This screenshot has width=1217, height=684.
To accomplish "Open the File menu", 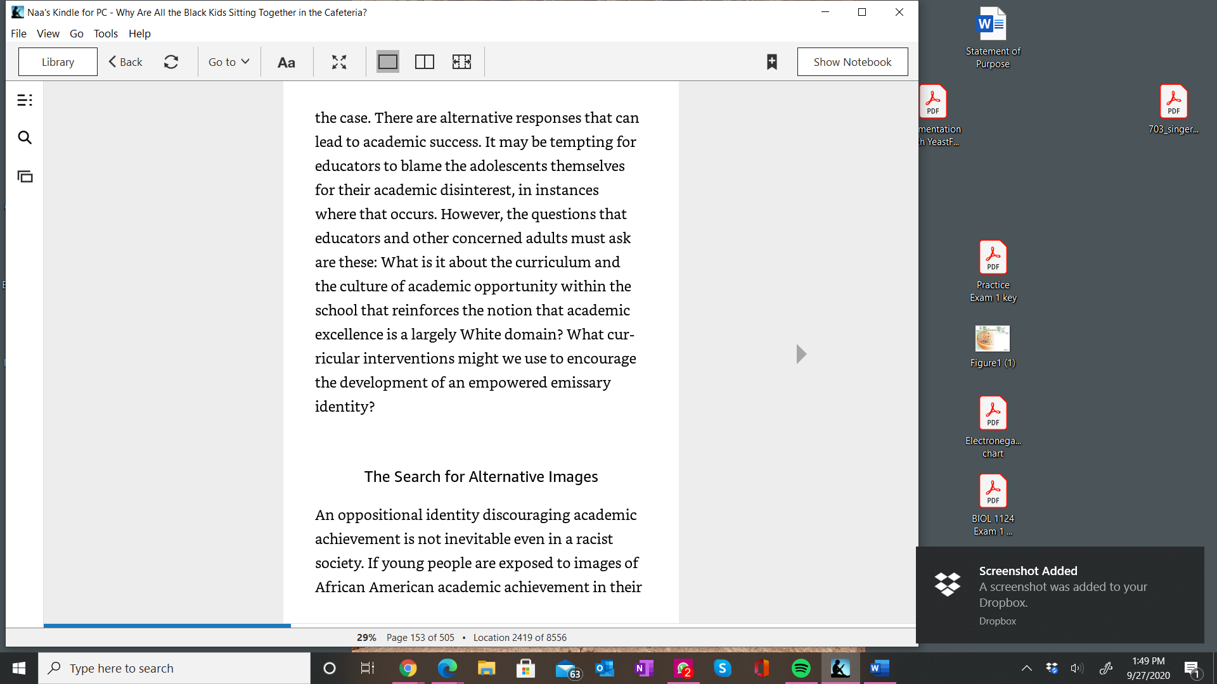I will 18,34.
